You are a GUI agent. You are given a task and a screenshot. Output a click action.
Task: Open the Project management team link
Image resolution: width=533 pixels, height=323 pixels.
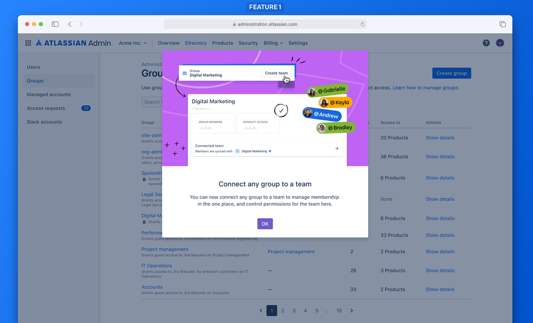[291, 252]
